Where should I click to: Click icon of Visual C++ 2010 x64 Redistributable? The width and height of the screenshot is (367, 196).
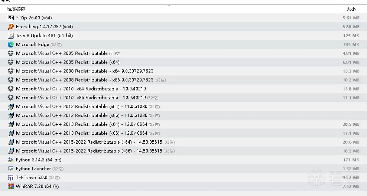pos(11,89)
